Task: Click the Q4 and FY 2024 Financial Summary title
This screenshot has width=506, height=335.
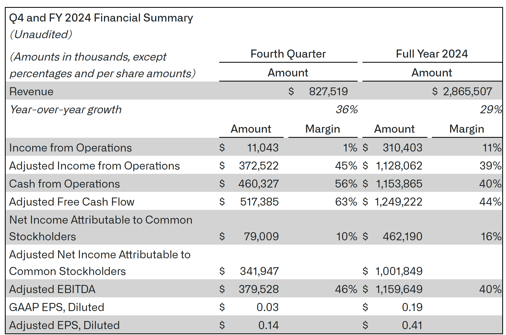Action: click(101, 18)
